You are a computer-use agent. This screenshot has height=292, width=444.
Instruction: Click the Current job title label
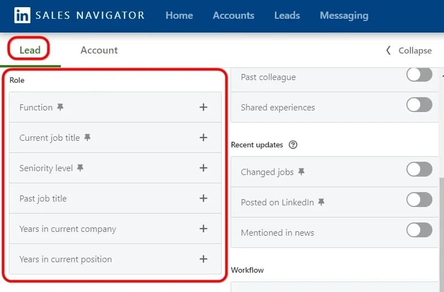tap(50, 138)
